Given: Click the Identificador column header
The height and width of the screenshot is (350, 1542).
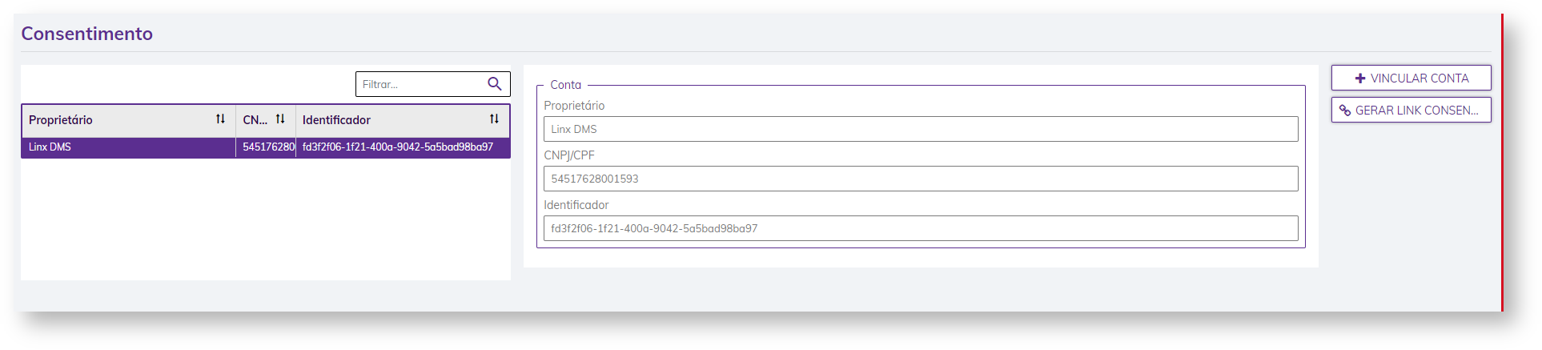Looking at the screenshot, I should (x=336, y=120).
